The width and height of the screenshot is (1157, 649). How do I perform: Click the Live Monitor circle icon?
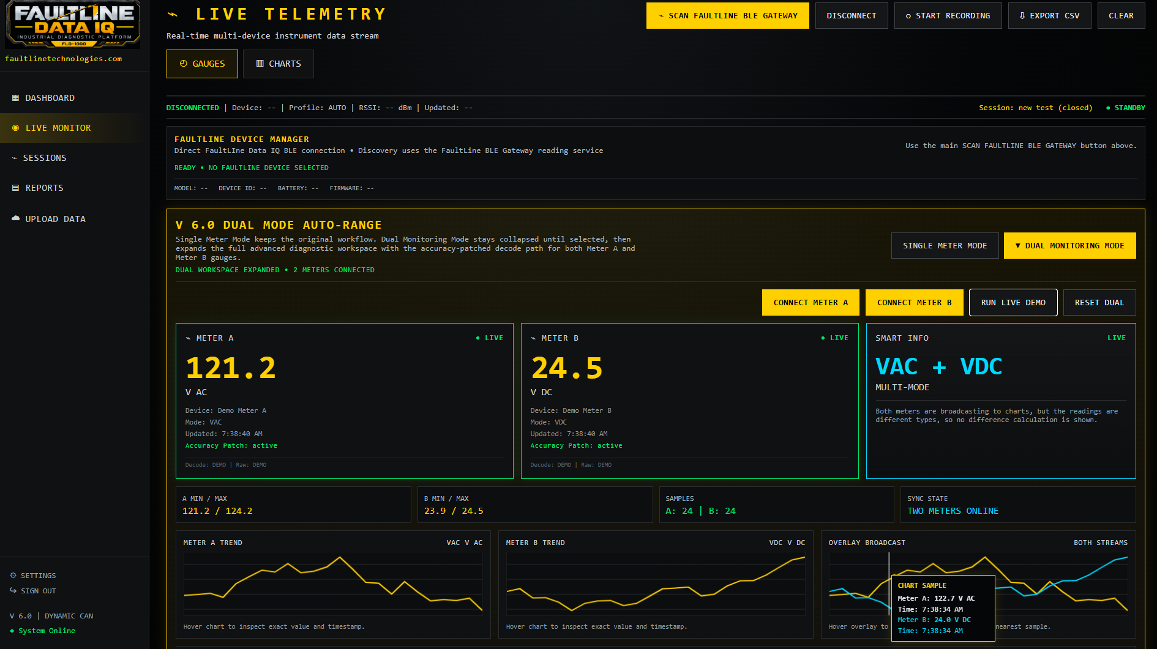(16, 128)
